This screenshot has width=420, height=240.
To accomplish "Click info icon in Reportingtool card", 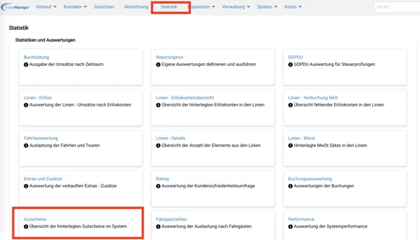I will tap(159, 65).
